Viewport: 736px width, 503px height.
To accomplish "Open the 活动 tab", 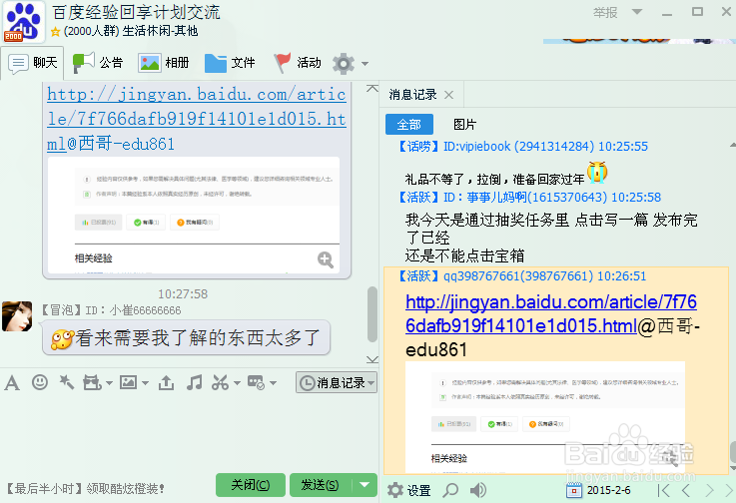I will [298, 63].
